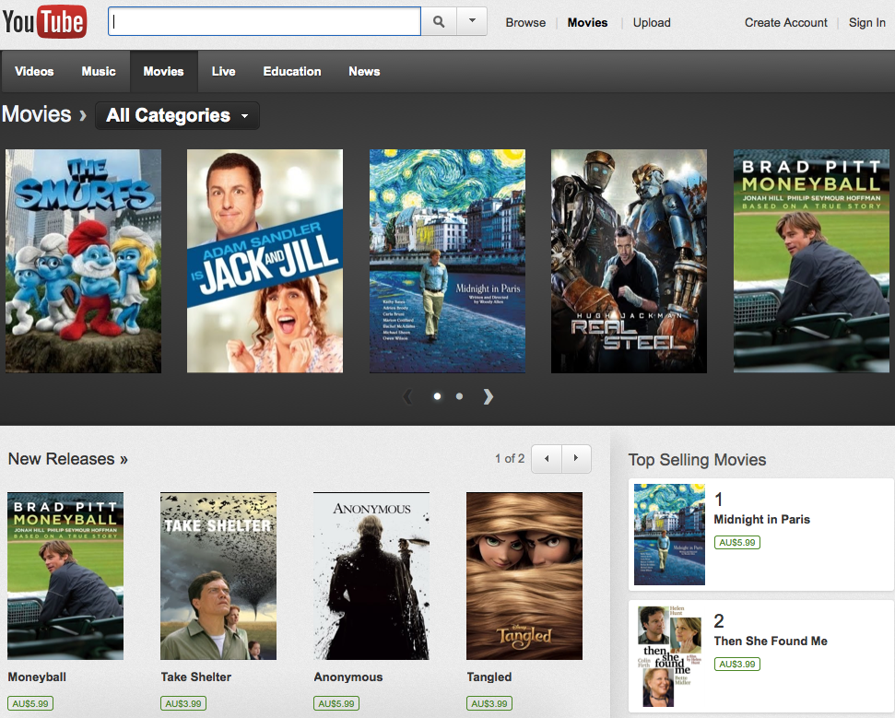Screen dimensions: 895x718
Task: Click the Create Account link
Action: 785,22
